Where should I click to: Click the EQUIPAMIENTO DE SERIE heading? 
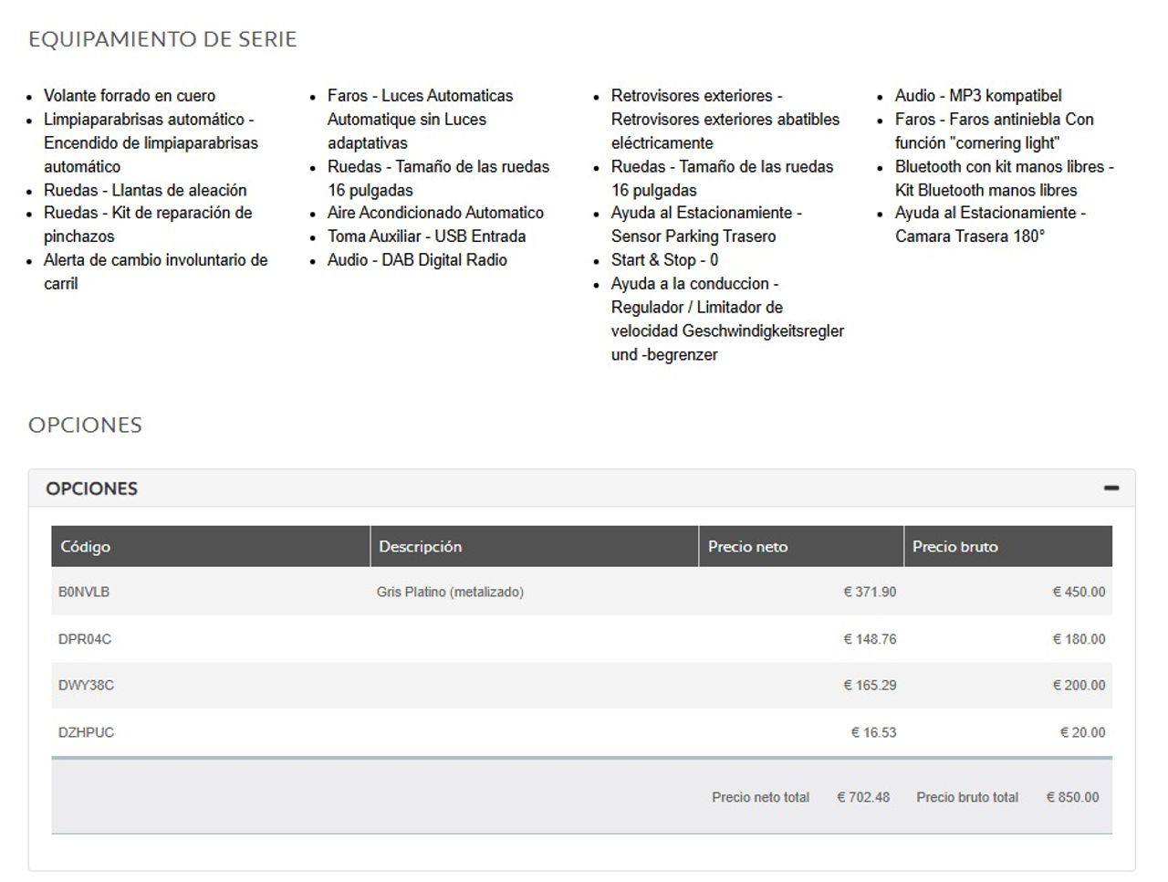pos(162,39)
